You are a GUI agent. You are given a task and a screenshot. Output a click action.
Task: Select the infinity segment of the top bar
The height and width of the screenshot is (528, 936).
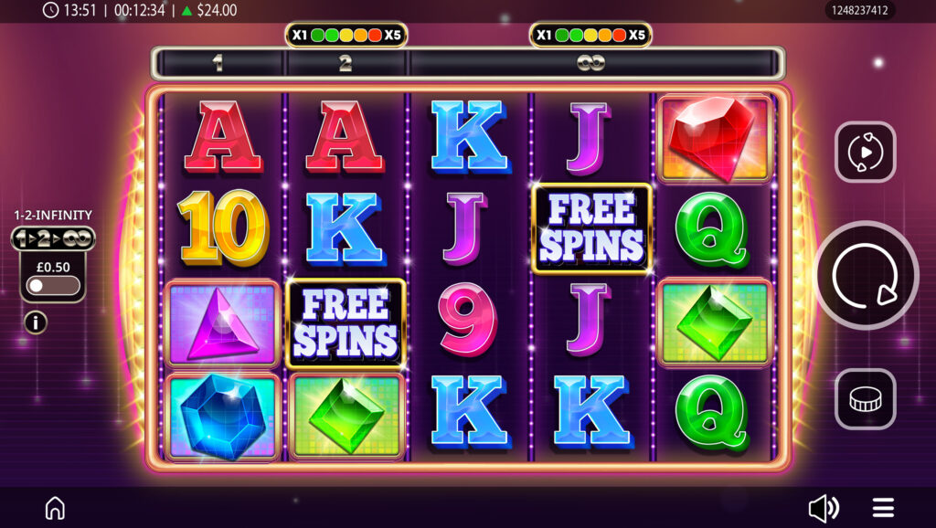(x=591, y=63)
